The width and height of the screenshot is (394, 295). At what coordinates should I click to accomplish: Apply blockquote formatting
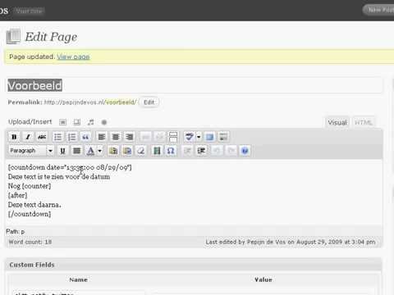click(85, 137)
